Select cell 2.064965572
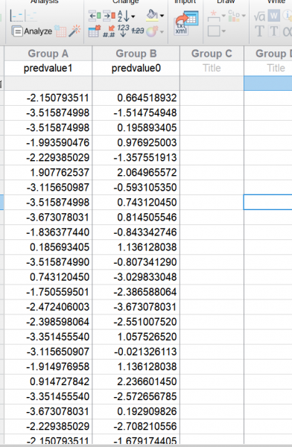The width and height of the screenshot is (292, 447). pyautogui.click(x=136, y=173)
